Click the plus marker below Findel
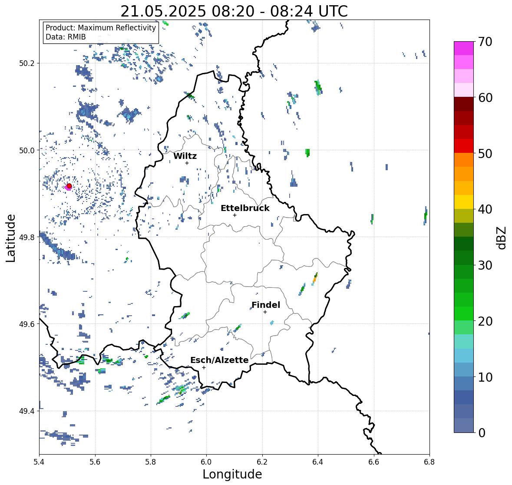 click(265, 312)
